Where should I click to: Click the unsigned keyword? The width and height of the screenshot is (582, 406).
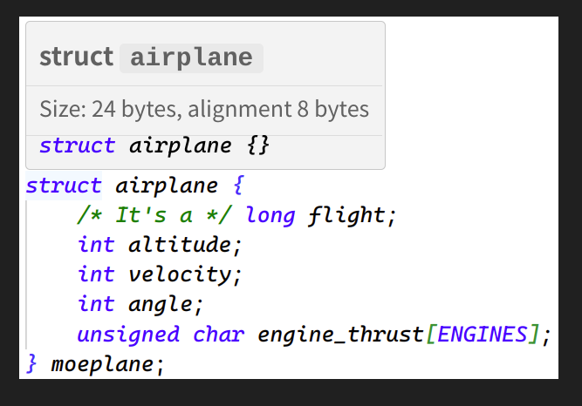pyautogui.click(x=128, y=334)
